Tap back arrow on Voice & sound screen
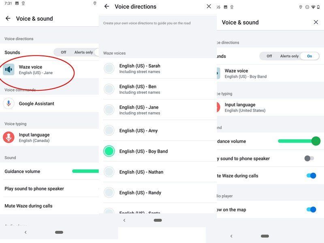The width and height of the screenshot is (324, 243). click(x=7, y=18)
